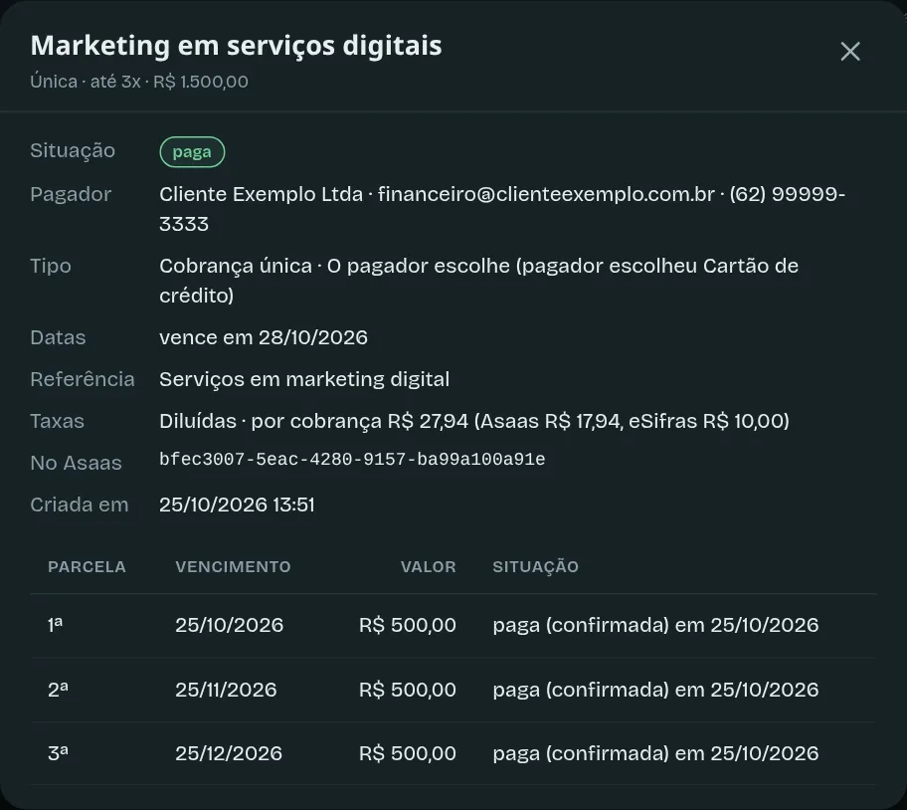Screen dimensions: 907x810
Task: Click the 'Datas' field label
Action: click(x=58, y=337)
